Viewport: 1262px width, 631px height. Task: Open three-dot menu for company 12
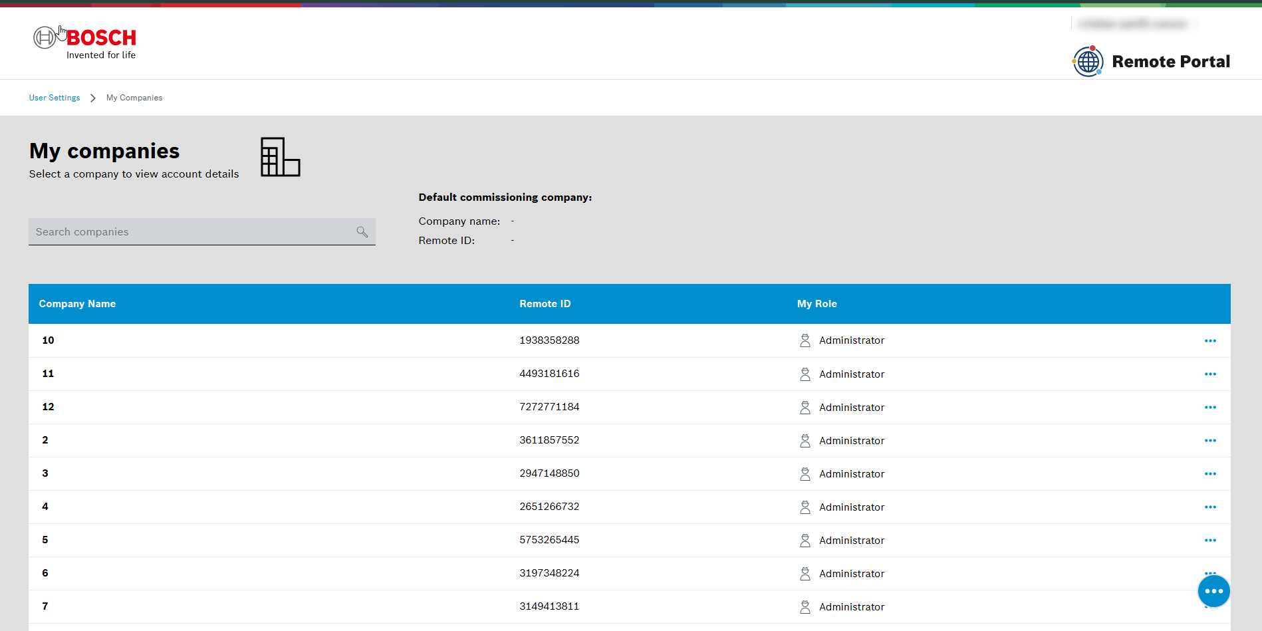point(1210,407)
